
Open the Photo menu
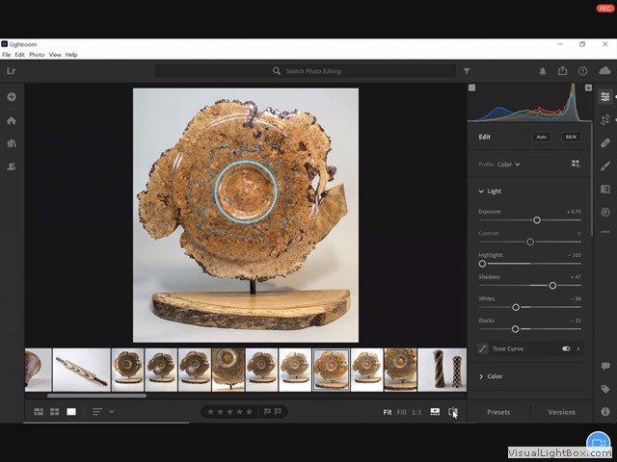(37, 55)
